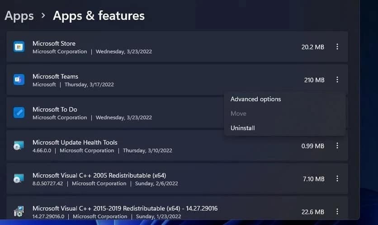
Task: Open three-dot menu for Update Health Tools
Action: [337, 146]
